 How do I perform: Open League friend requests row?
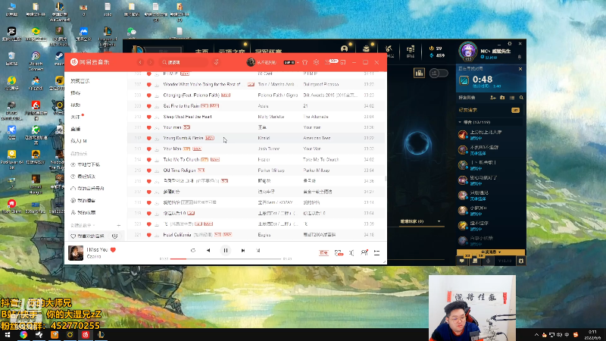[x=490, y=110]
